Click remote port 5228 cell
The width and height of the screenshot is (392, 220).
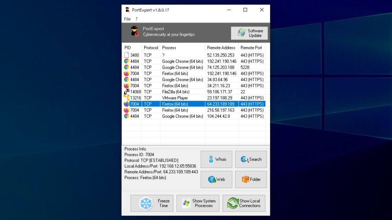[x=245, y=67]
